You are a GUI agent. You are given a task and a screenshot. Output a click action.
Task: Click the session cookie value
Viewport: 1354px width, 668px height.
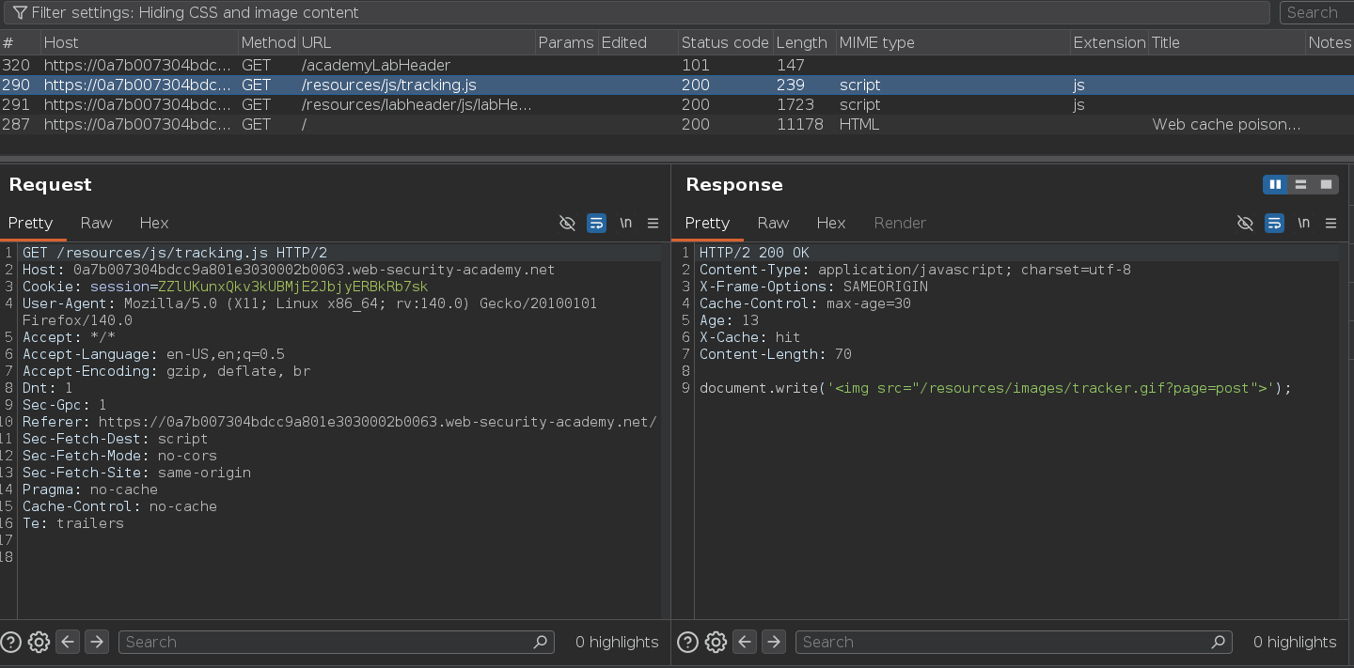292,287
